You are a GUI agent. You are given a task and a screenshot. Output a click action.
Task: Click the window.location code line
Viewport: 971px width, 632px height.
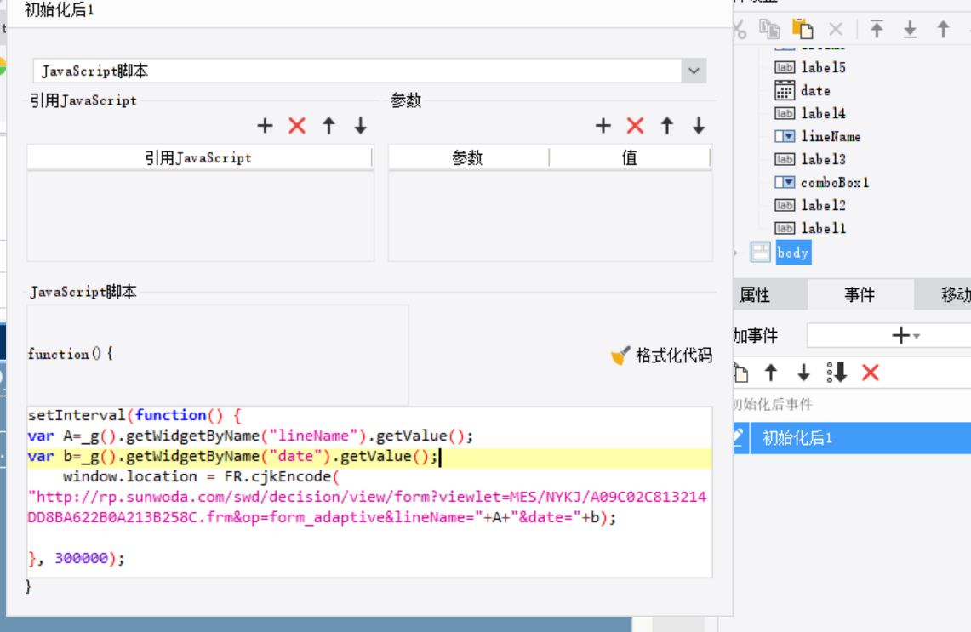pyautogui.click(x=201, y=476)
